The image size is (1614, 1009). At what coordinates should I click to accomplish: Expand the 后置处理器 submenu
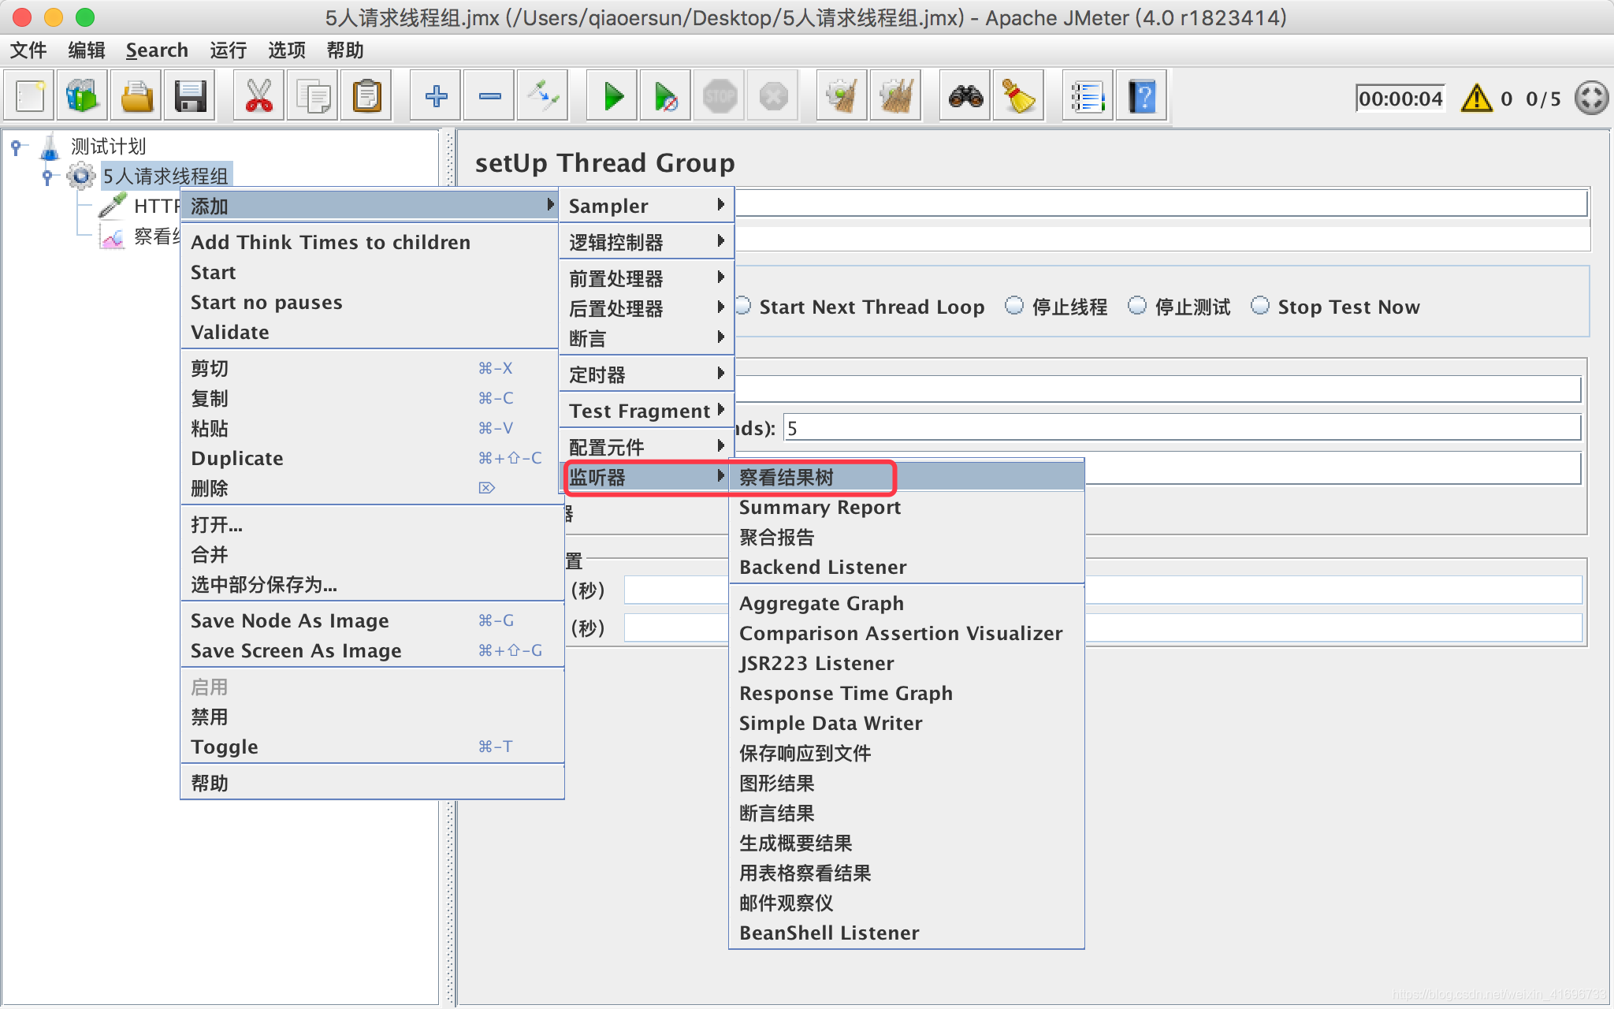click(646, 308)
